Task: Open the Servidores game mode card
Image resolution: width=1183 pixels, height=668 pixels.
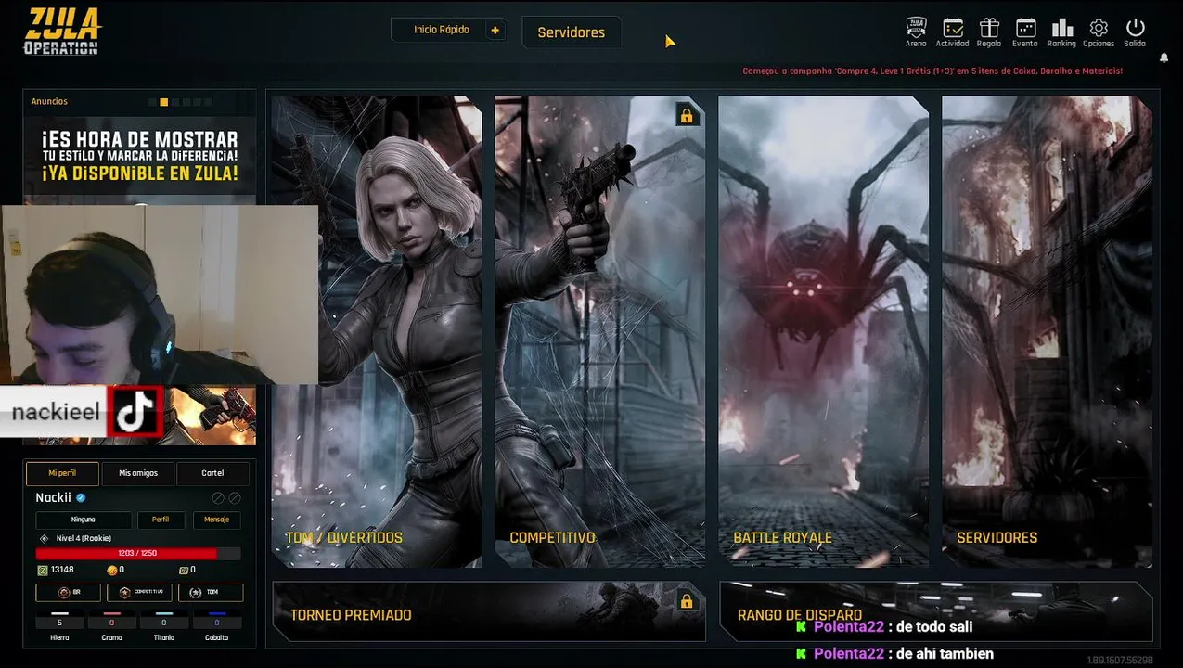Action: point(1047,330)
